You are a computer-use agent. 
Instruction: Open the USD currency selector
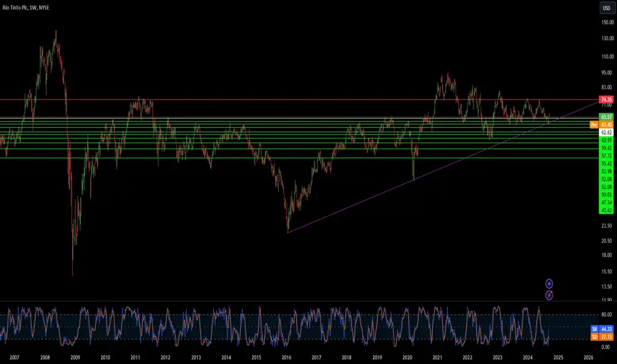tap(606, 8)
